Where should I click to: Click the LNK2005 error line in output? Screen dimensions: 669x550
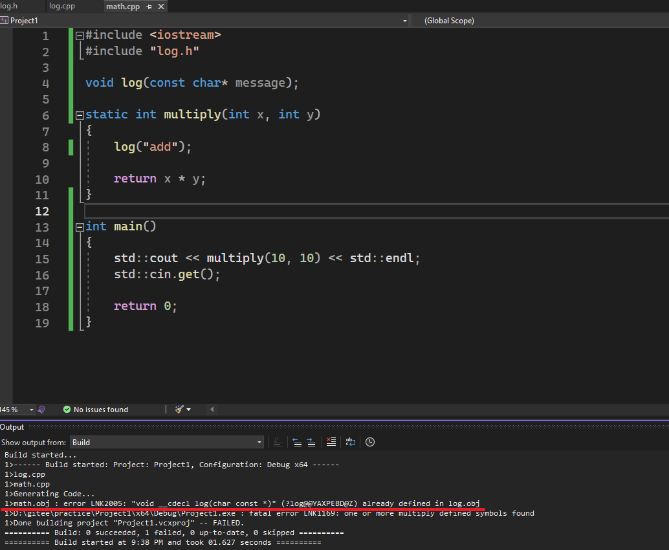pos(242,503)
